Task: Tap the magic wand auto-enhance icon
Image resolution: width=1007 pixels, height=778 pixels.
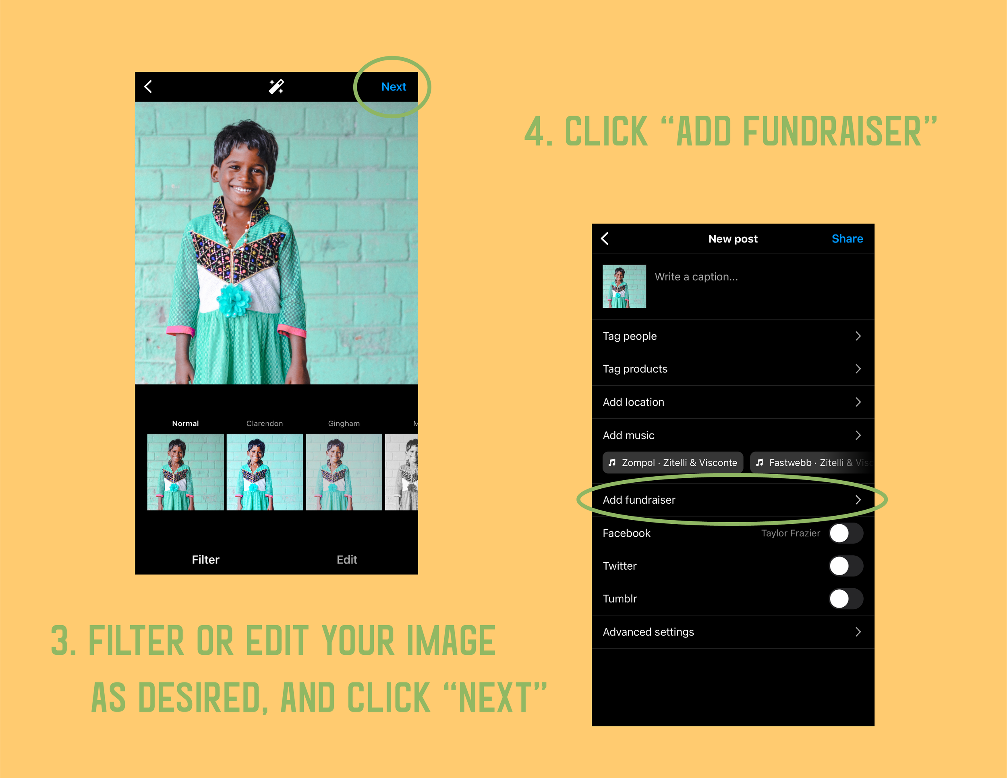Action: point(276,87)
